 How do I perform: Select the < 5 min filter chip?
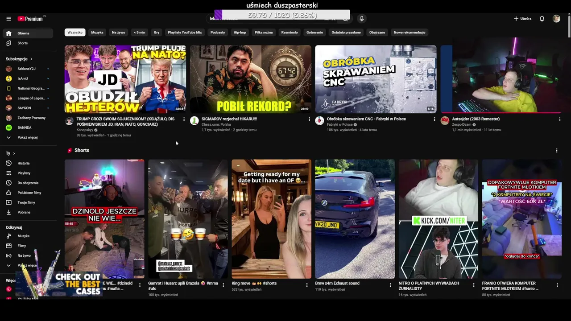(140, 33)
